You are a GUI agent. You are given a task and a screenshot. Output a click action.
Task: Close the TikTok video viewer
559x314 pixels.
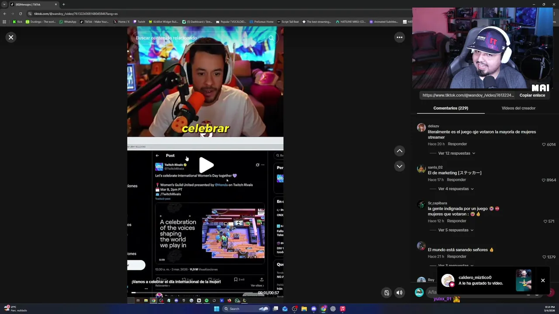coord(11,38)
